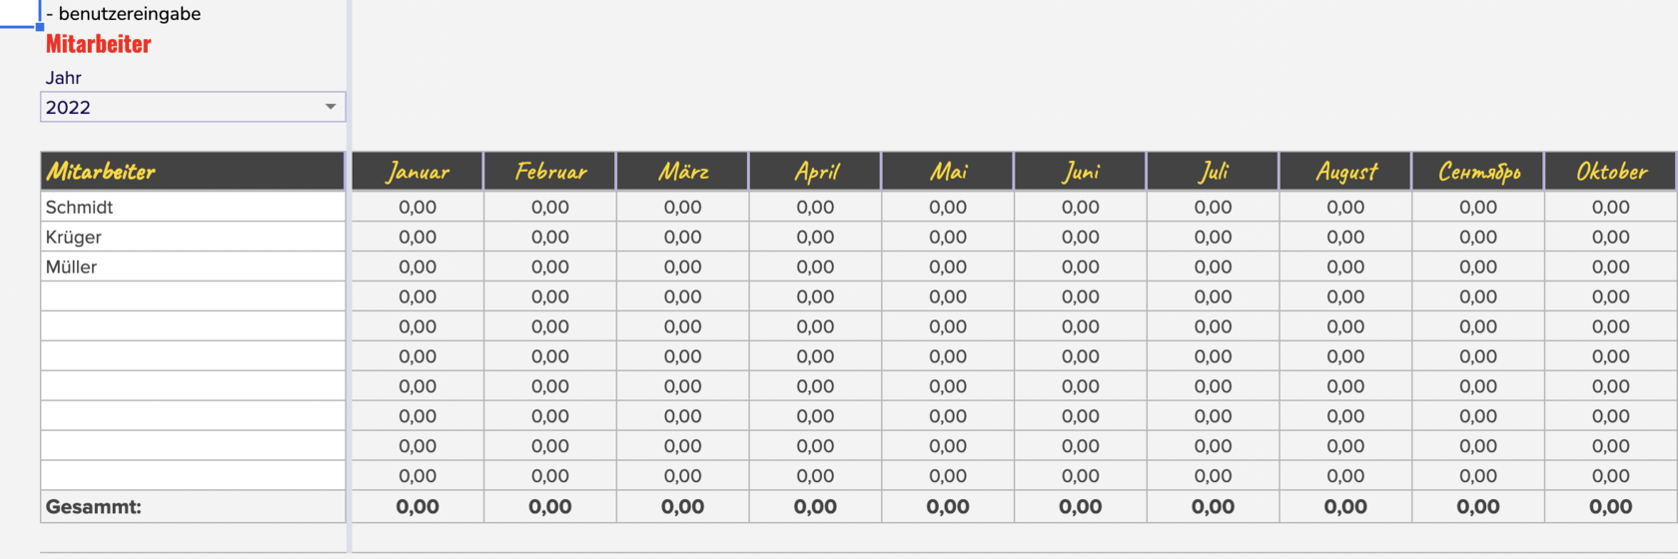Select the Schmidt employee name cell
1678x559 pixels.
(193, 207)
